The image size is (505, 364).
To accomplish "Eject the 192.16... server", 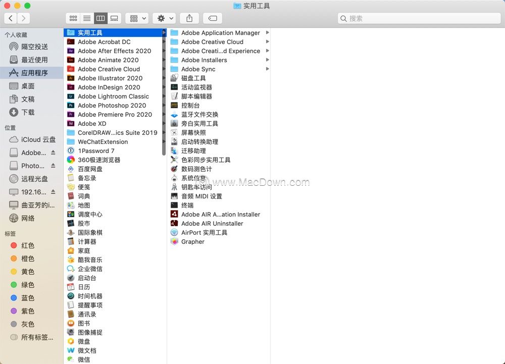I will tap(53, 192).
